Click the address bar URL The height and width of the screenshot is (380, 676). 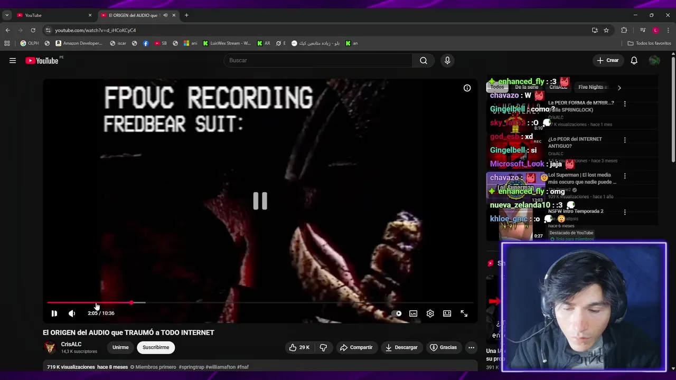(96, 30)
